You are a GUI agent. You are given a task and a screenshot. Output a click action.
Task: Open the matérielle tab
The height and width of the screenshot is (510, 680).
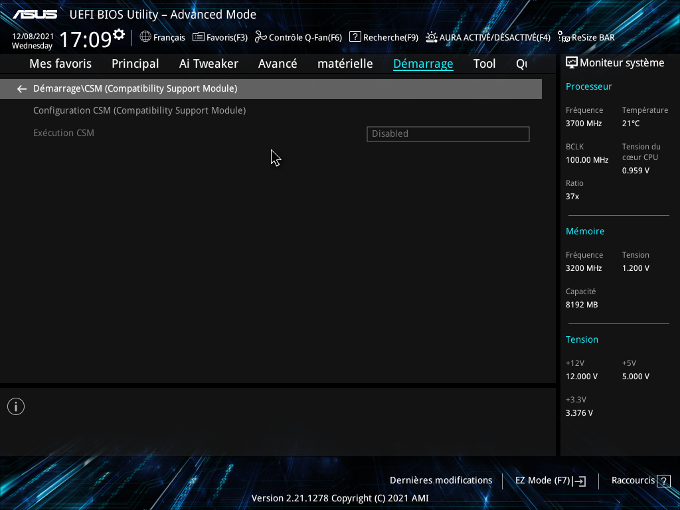(345, 64)
